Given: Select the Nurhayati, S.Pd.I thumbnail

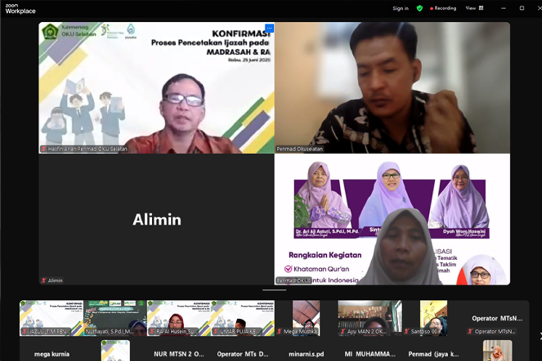Looking at the screenshot, I should [115, 318].
